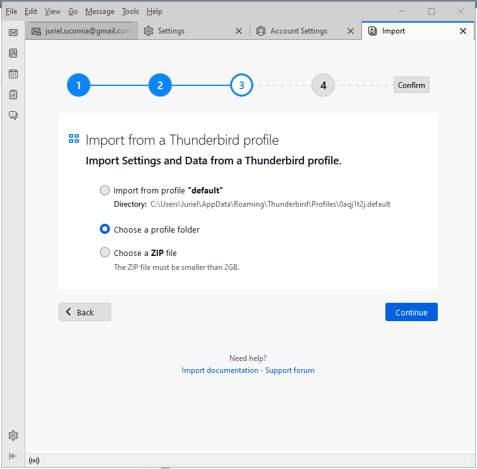Go Back to previous import step
This screenshot has width=477, height=469.
85,312
